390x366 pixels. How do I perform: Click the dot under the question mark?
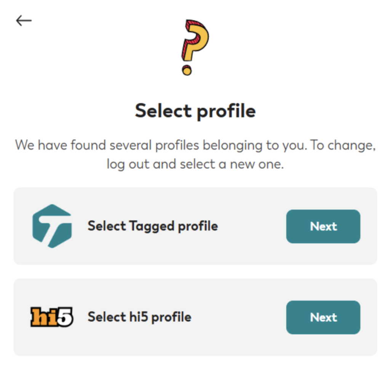[187, 70]
